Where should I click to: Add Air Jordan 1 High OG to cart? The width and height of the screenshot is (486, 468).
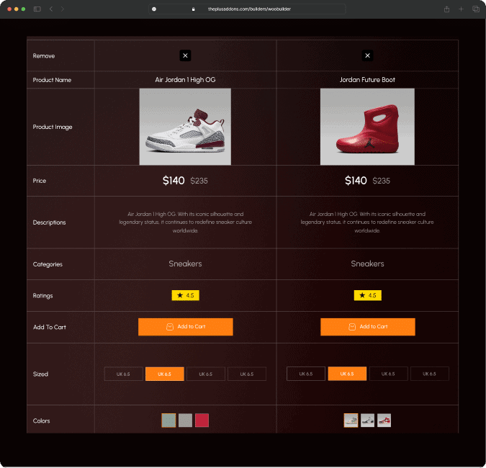click(x=185, y=327)
